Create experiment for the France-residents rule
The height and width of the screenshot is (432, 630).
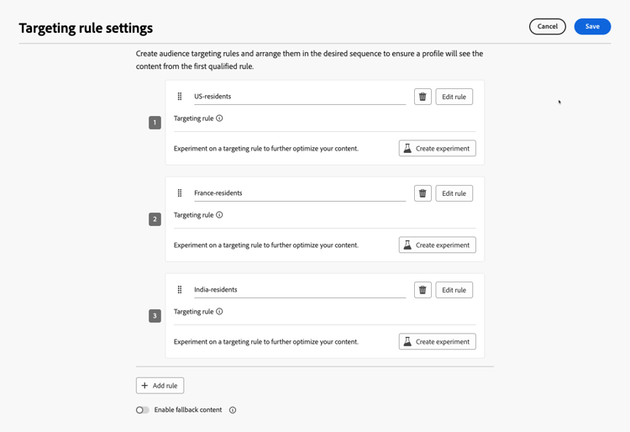(437, 245)
